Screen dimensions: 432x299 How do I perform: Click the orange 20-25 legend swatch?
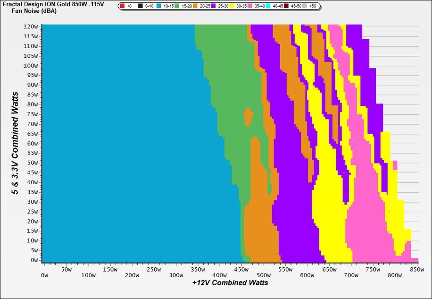(195, 6)
